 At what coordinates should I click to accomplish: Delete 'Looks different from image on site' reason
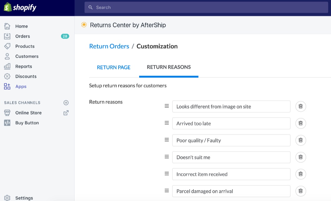coord(300,106)
